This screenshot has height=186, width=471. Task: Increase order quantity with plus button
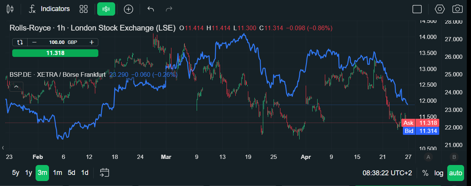[x=91, y=42]
